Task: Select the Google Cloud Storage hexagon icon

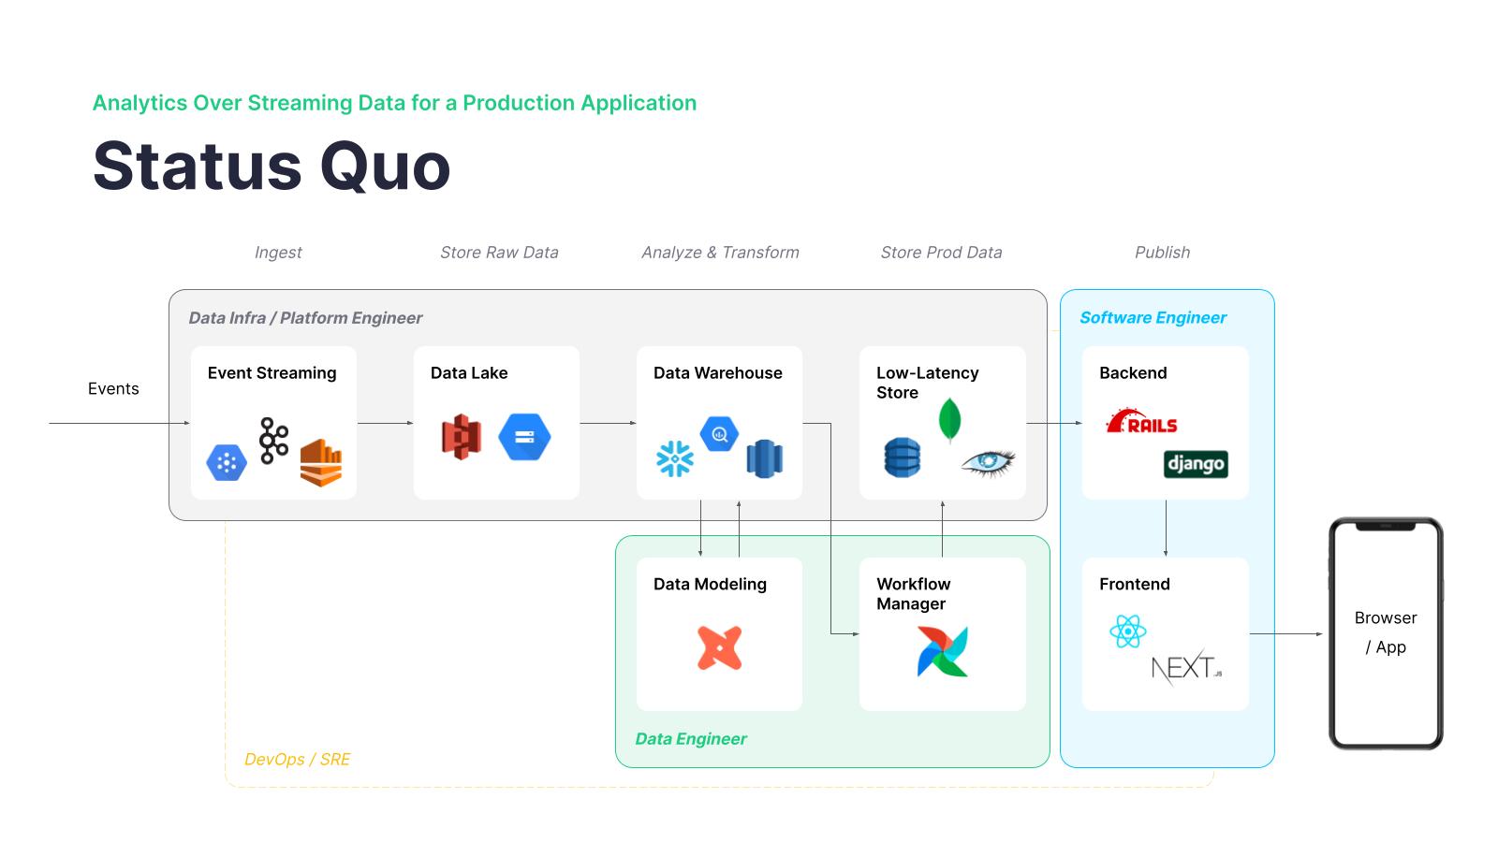Action: (x=524, y=437)
